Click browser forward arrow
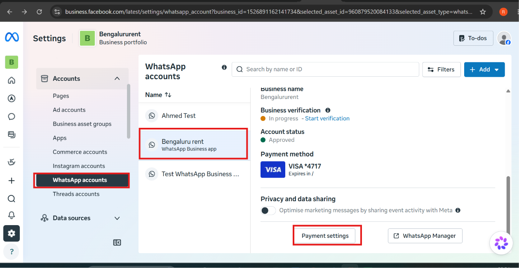Image resolution: width=519 pixels, height=268 pixels. (x=24, y=12)
